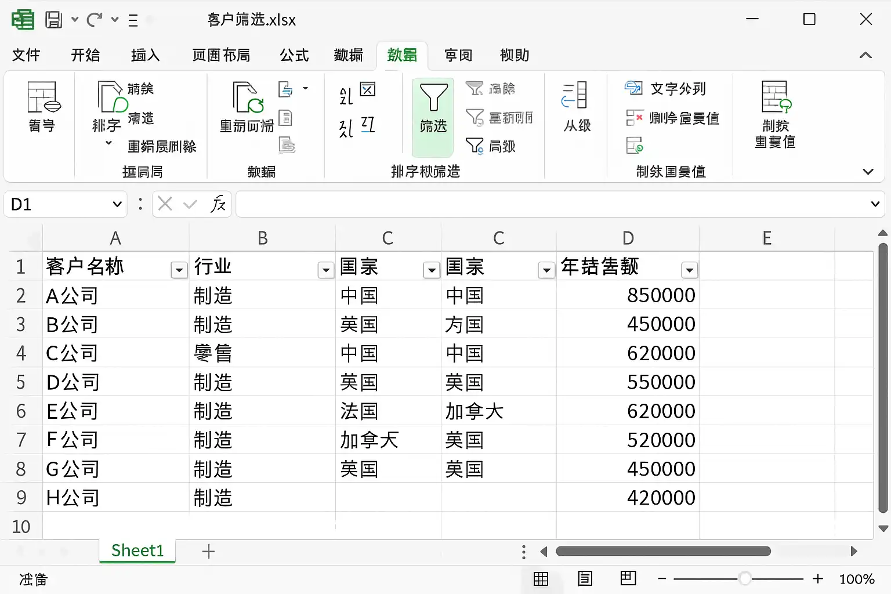Click the fx insert function icon
891x594 pixels.
[x=218, y=204]
